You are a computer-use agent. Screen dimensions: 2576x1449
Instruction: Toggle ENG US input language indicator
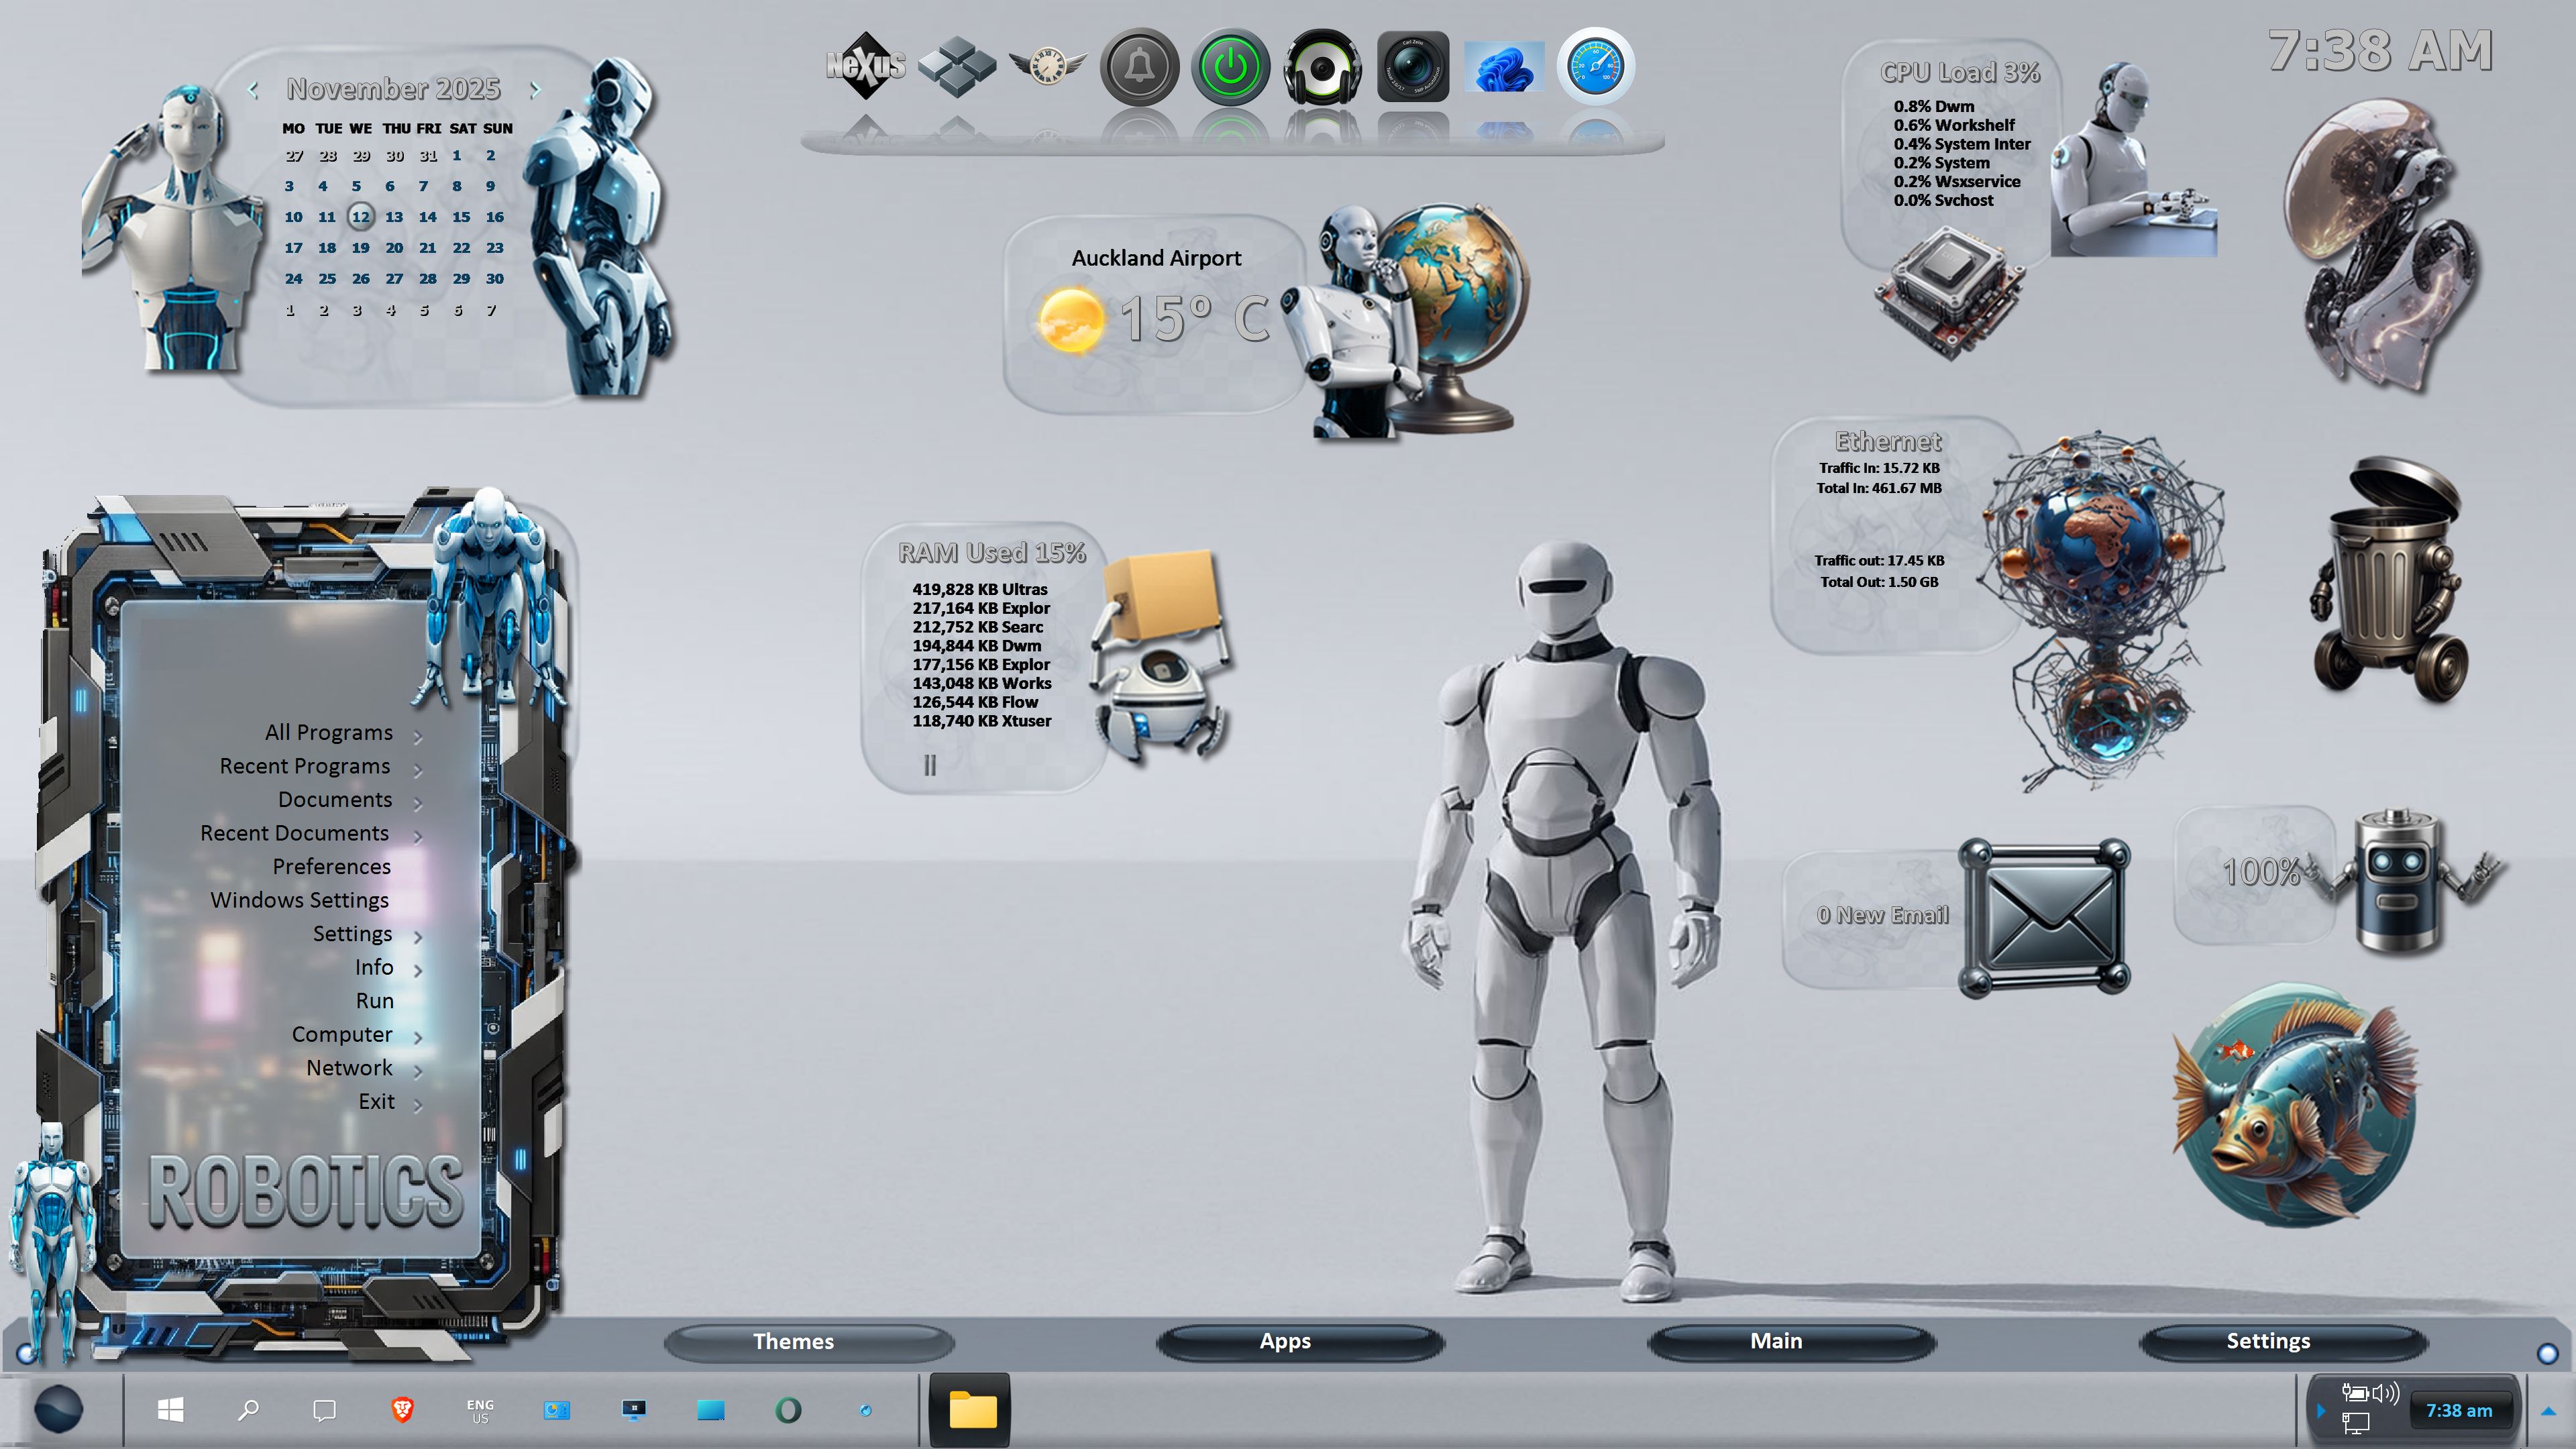pos(480,1410)
